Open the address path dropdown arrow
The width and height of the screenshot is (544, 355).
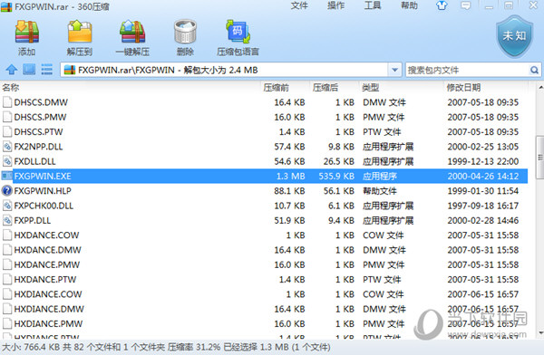394,70
